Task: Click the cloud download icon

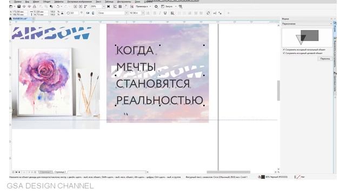Action: click(x=29, y=6)
